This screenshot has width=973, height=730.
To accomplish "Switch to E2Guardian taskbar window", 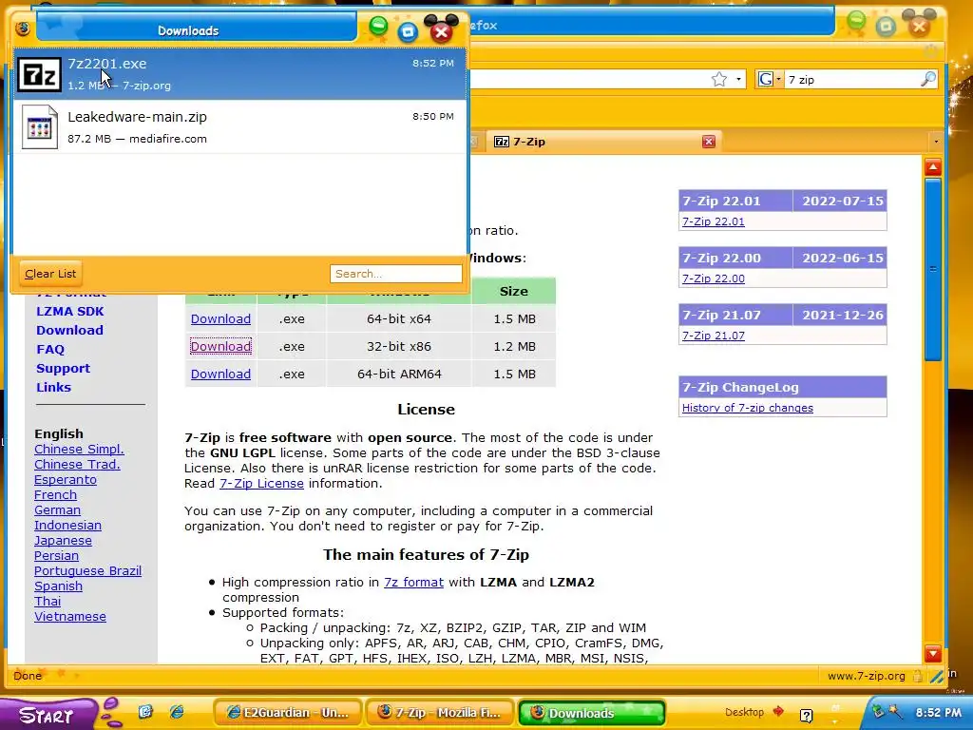I will (287, 713).
